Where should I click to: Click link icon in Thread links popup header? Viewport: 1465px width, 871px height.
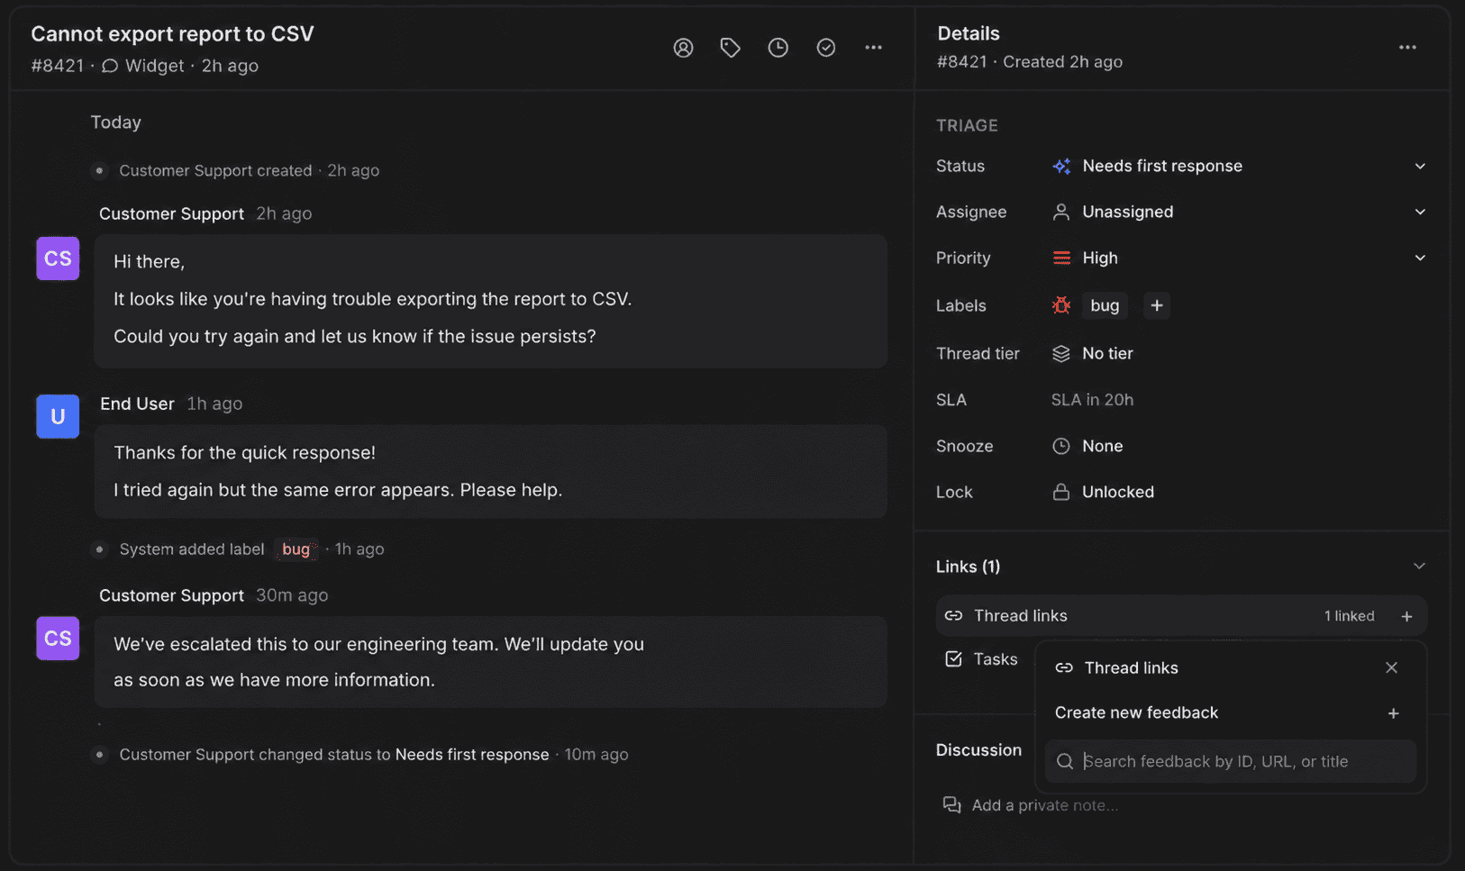pos(1064,667)
